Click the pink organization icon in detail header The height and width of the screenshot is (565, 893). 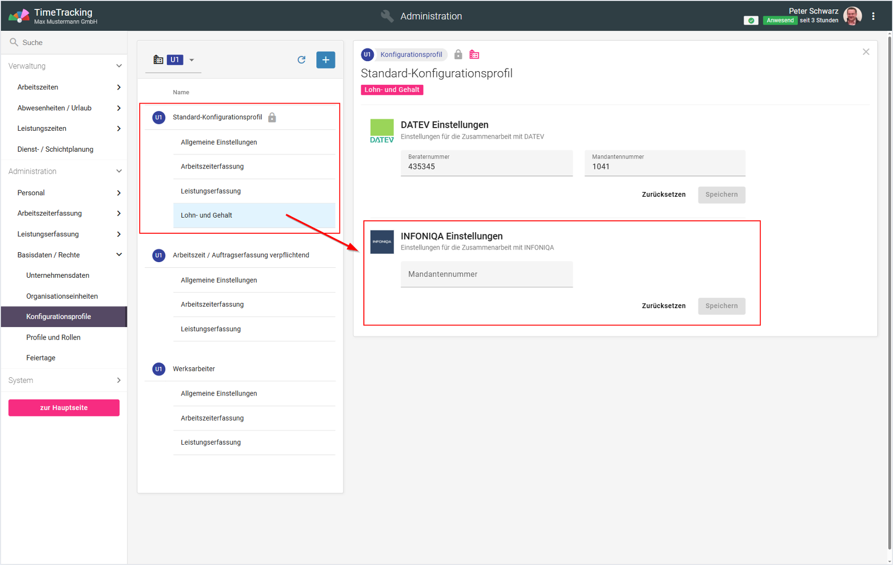tap(474, 54)
